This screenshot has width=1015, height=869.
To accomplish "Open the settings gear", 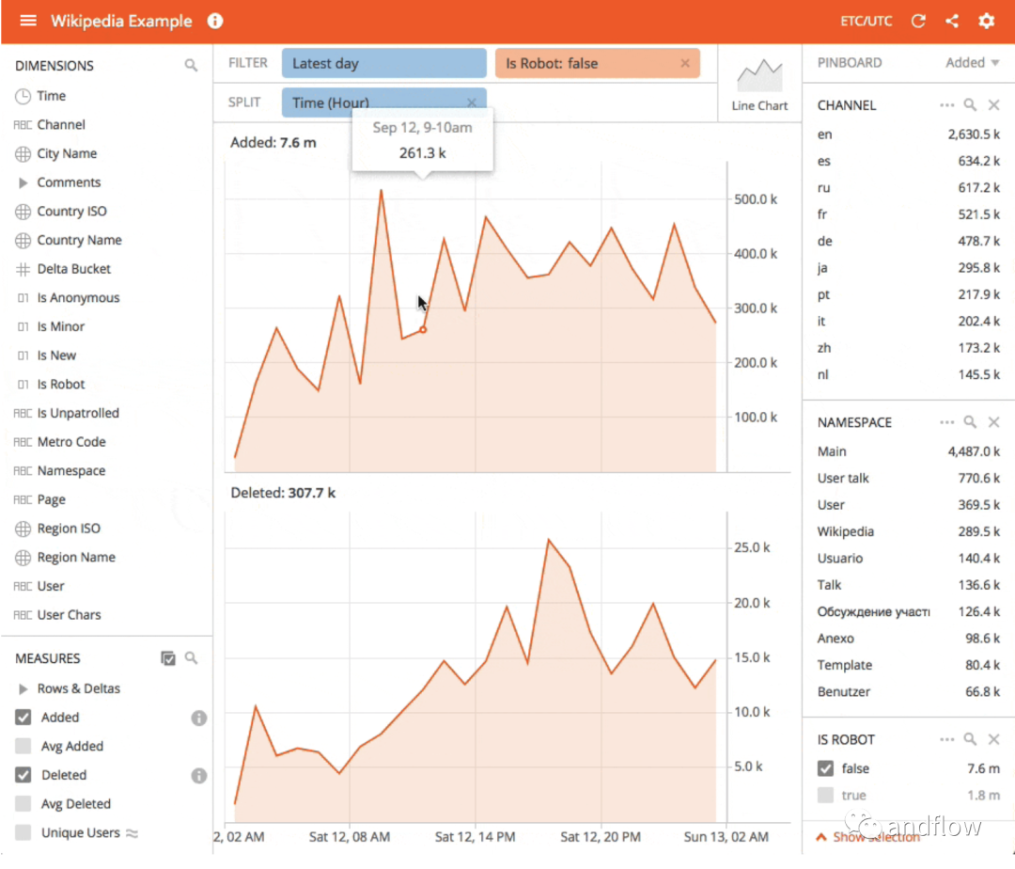I will pyautogui.click(x=986, y=22).
